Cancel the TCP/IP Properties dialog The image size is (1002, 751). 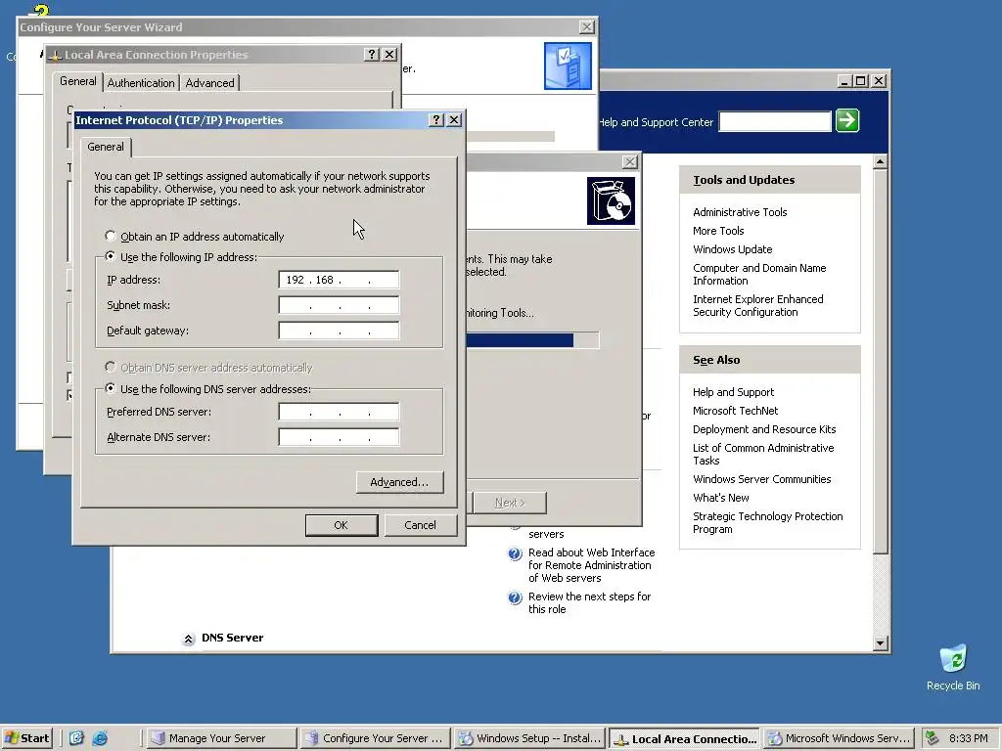click(x=421, y=525)
